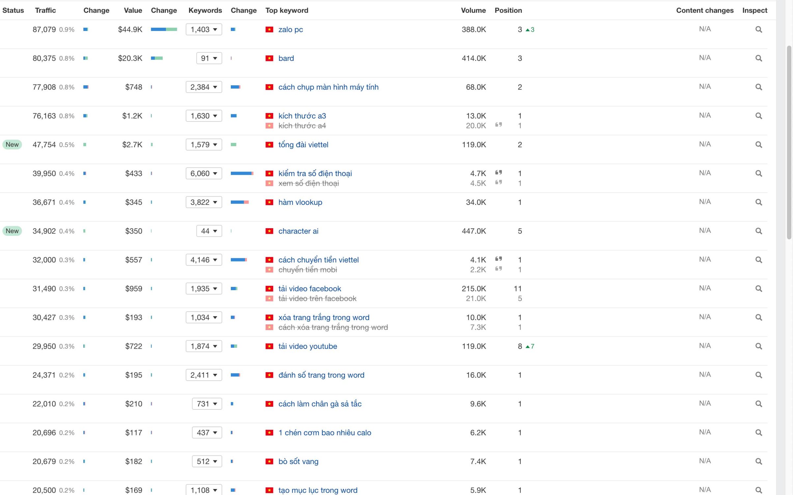Open the tải video youtube keyword link
Viewport: 793px width, 495px height.
(x=308, y=346)
